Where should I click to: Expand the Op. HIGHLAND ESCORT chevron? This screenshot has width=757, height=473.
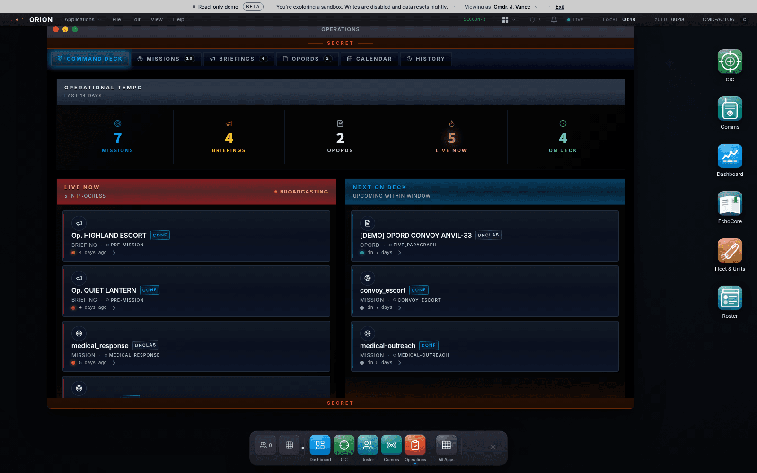coord(114,253)
